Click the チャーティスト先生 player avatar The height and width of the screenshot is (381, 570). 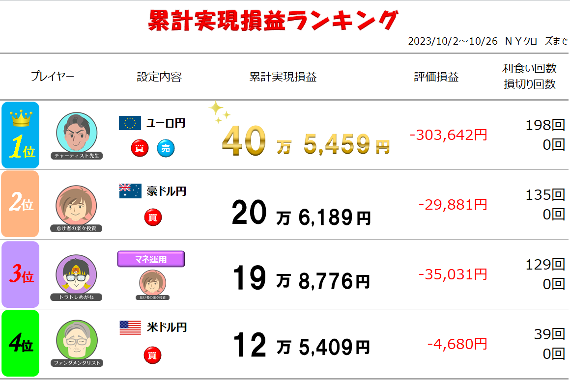pos(77,136)
